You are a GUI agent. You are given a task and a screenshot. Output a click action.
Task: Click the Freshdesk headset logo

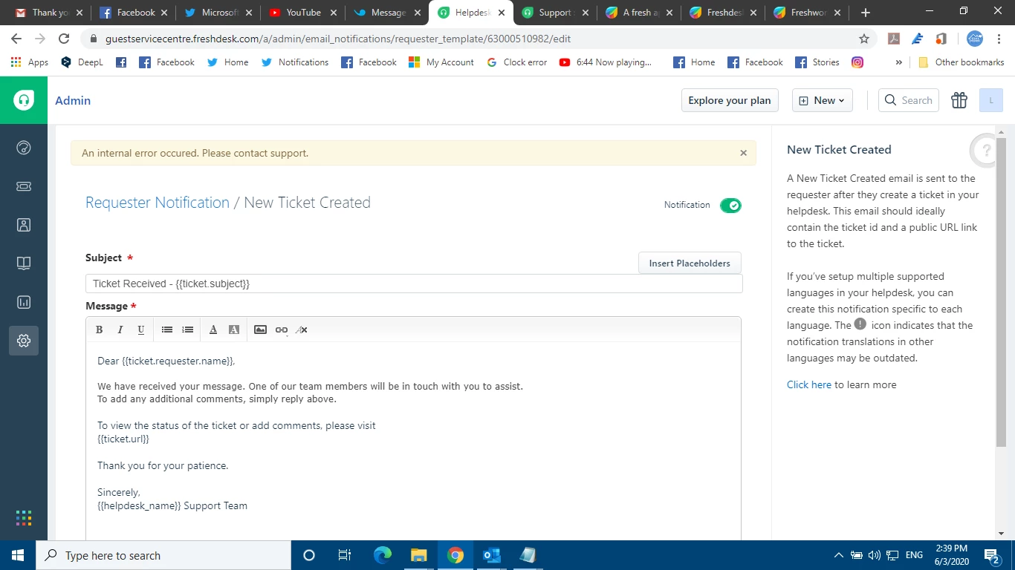tap(24, 100)
